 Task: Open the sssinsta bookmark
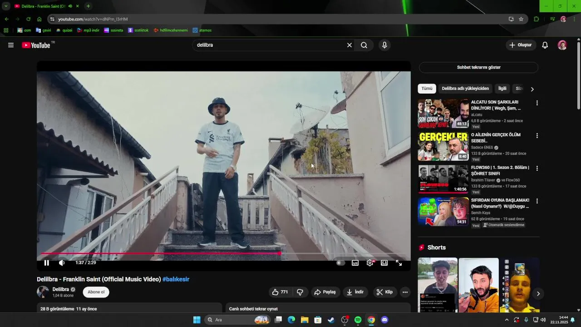(113, 30)
